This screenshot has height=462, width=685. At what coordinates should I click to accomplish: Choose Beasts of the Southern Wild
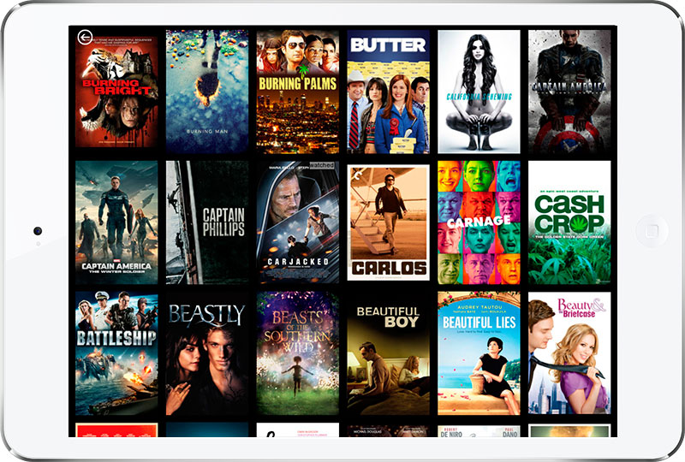click(297, 353)
